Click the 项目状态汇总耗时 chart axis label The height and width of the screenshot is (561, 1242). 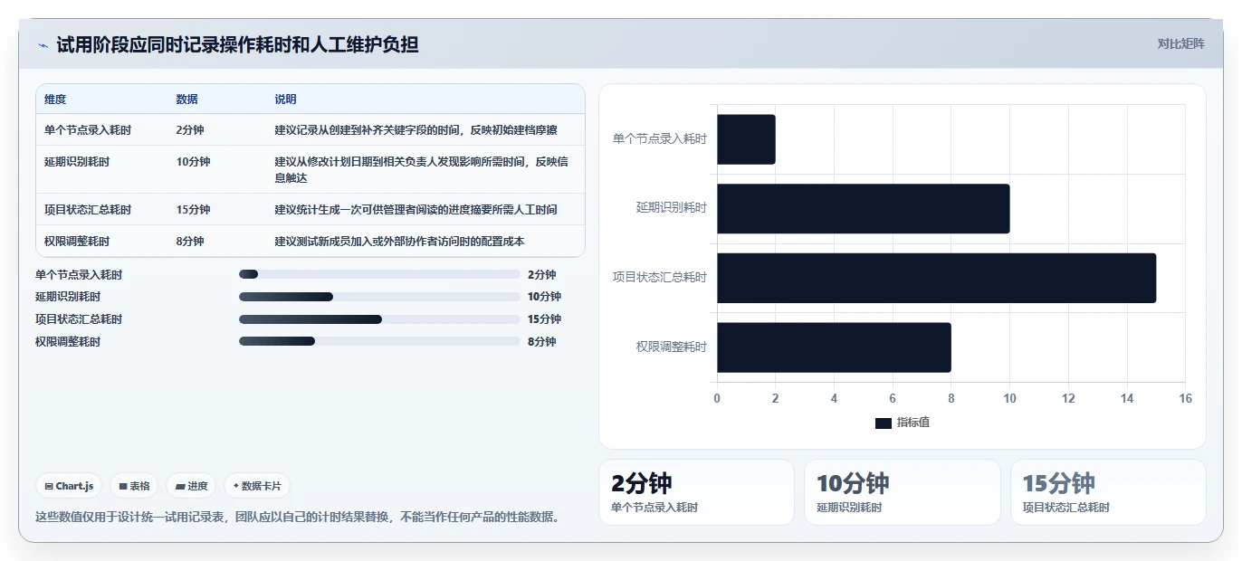point(660,278)
